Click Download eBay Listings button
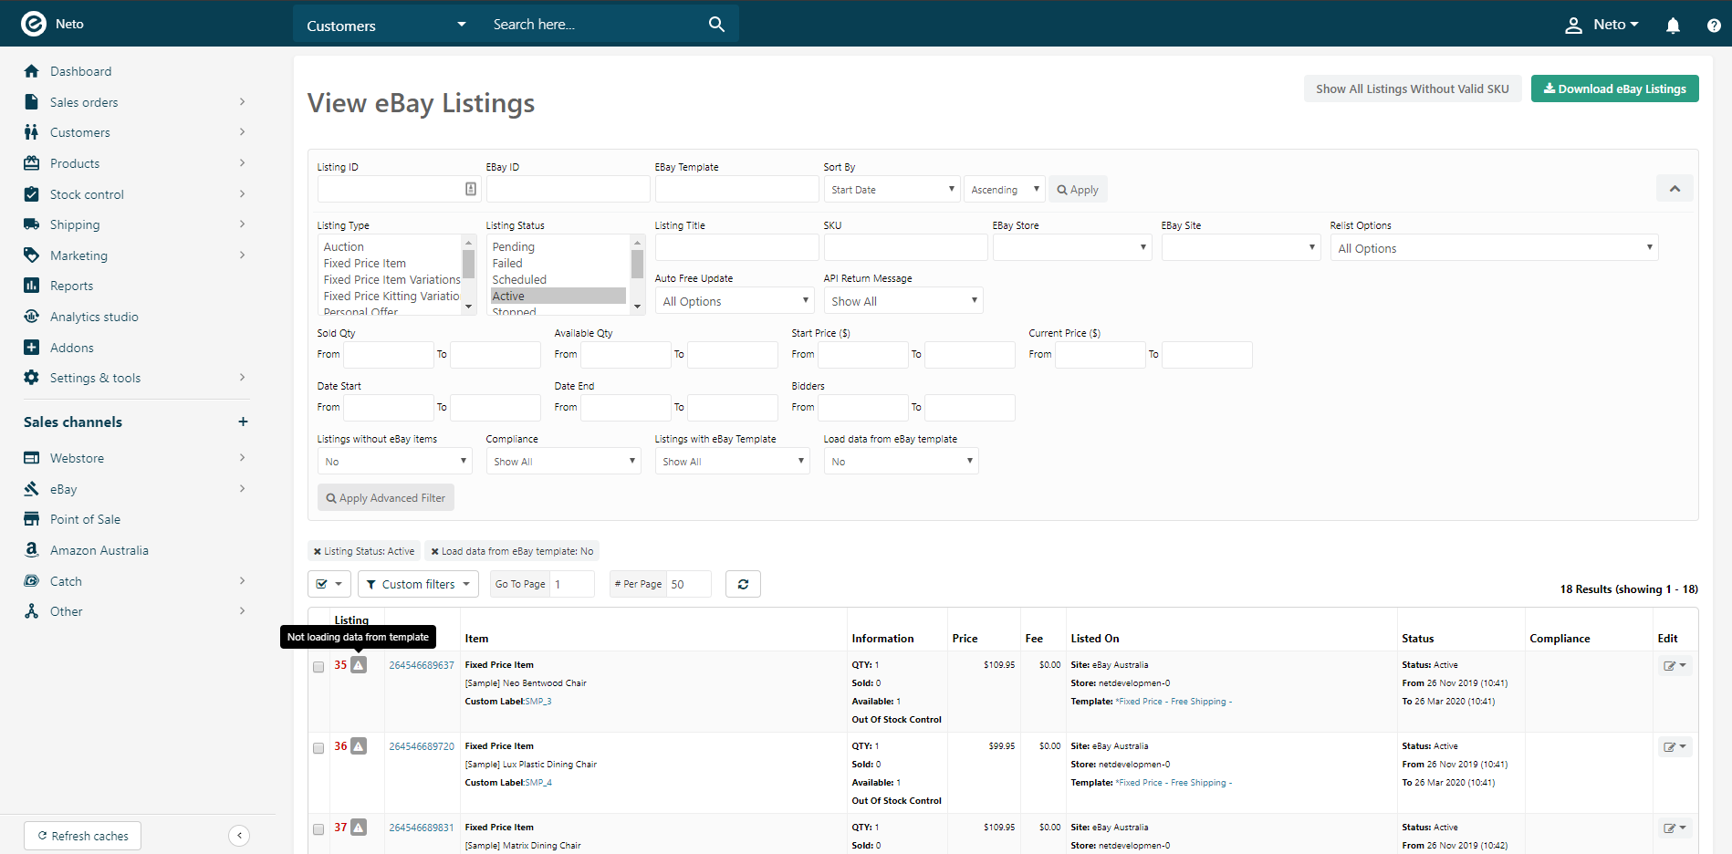The height and width of the screenshot is (854, 1732). click(1614, 89)
